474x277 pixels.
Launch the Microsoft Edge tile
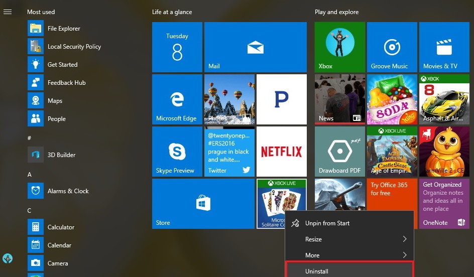click(x=177, y=99)
